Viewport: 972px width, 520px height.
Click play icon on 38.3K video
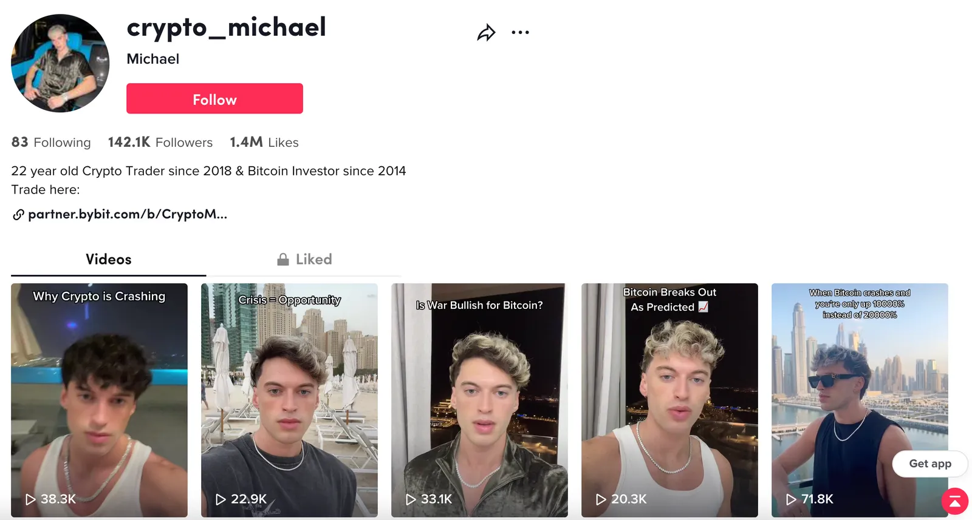click(30, 499)
